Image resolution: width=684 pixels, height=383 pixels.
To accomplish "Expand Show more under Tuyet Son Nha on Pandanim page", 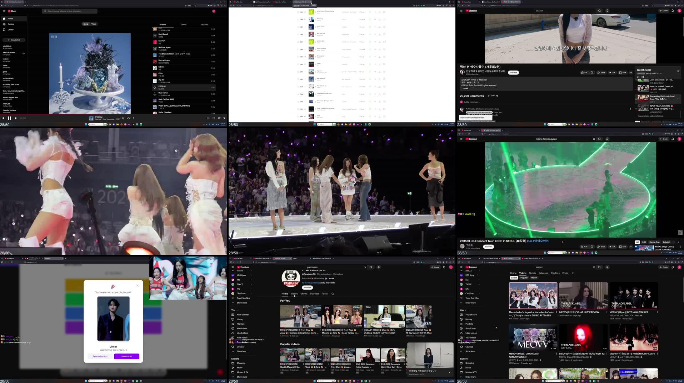I will pos(242,303).
